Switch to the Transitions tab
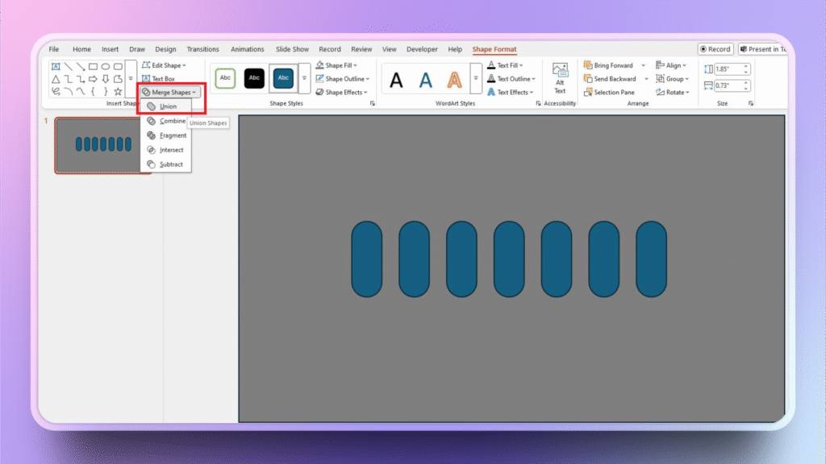Screen dimensions: 826x464 pos(202,49)
